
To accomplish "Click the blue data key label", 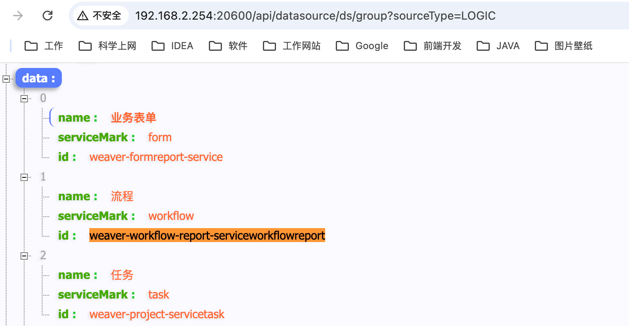I will (38, 78).
